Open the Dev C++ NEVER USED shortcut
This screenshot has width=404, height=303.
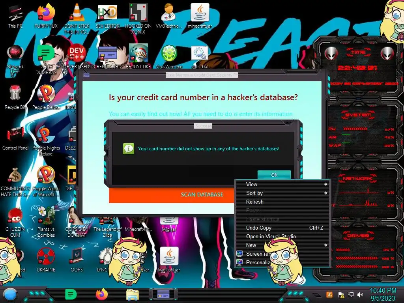(x=77, y=57)
